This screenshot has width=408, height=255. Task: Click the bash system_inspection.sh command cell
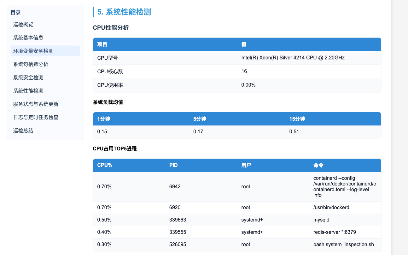[343, 244]
